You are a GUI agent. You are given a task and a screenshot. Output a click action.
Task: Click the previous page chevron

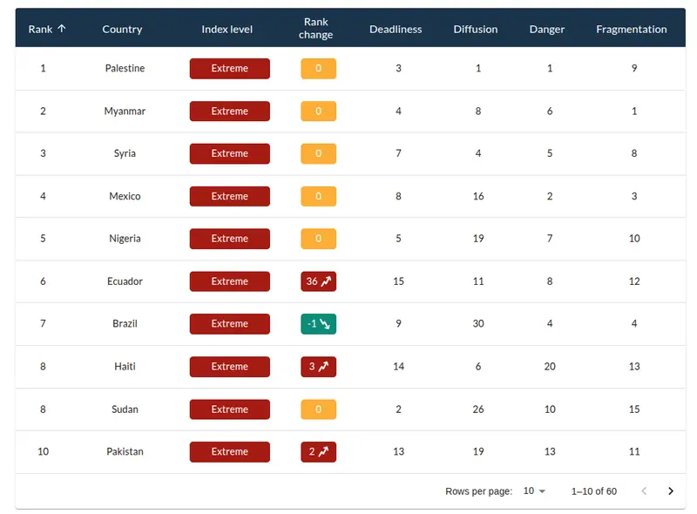point(644,491)
